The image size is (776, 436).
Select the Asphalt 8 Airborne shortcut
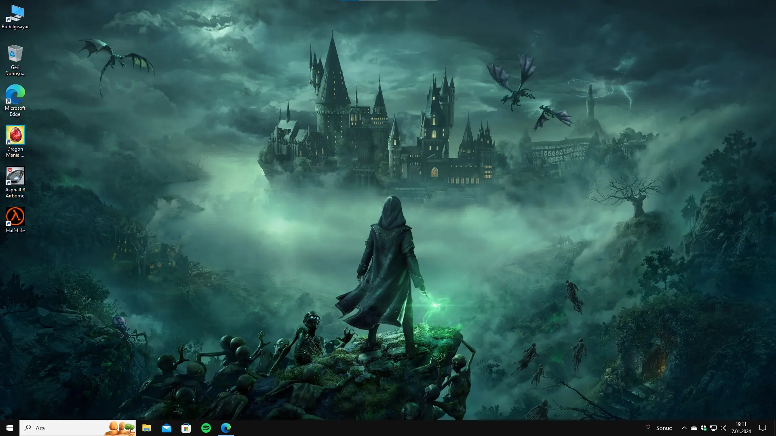(x=15, y=182)
